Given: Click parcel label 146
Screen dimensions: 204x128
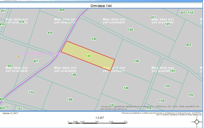Looking at the screenshot, I should 126,88.
